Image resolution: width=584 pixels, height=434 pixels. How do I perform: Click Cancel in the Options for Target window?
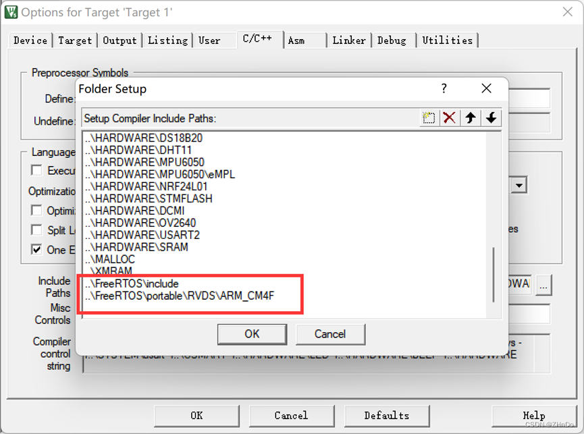(x=291, y=415)
